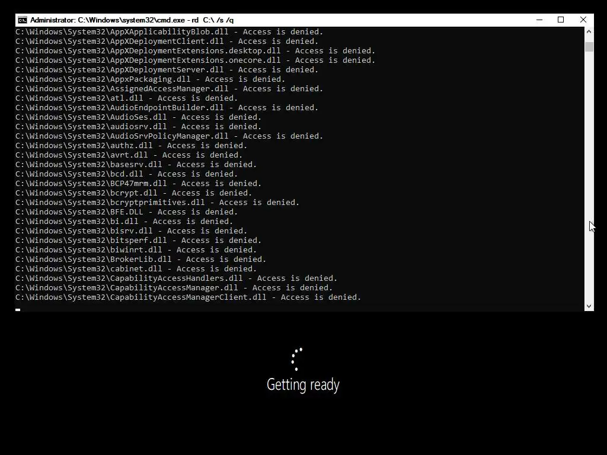
Task: Click the scrollbar down arrow
Action: [x=589, y=306]
